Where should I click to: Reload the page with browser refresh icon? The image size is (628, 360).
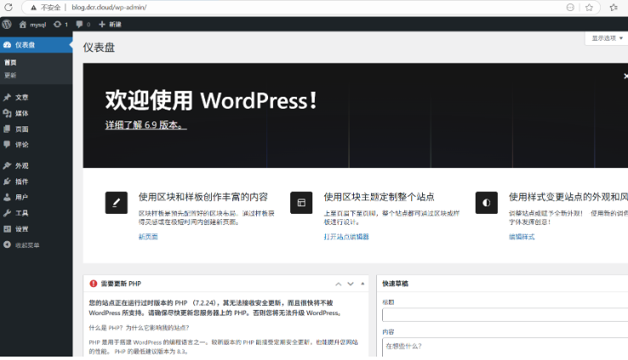click(8, 7)
